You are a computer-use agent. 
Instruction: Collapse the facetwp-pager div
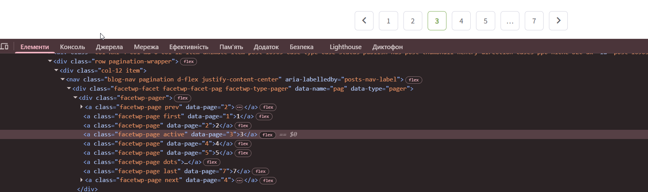coord(76,98)
